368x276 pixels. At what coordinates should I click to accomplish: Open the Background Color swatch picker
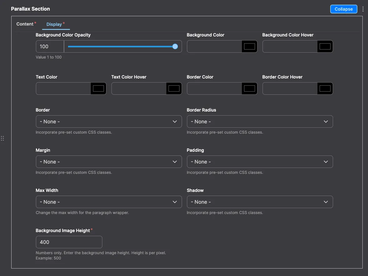point(249,46)
